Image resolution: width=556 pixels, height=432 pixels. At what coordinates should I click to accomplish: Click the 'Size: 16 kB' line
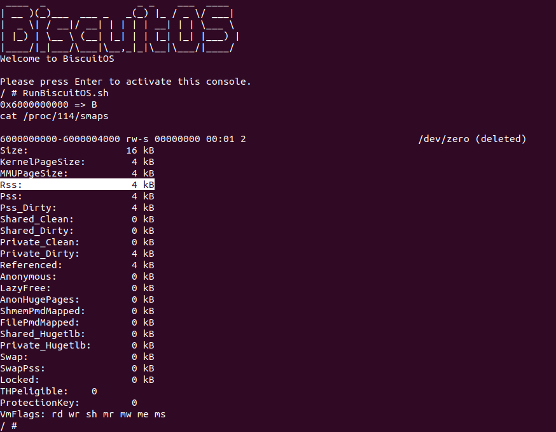77,150
